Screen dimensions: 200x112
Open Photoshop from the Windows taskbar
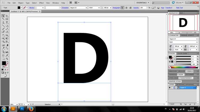point(22,109)
